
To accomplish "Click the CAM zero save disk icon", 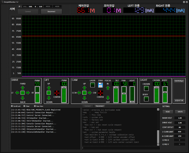I will pos(100,85).
